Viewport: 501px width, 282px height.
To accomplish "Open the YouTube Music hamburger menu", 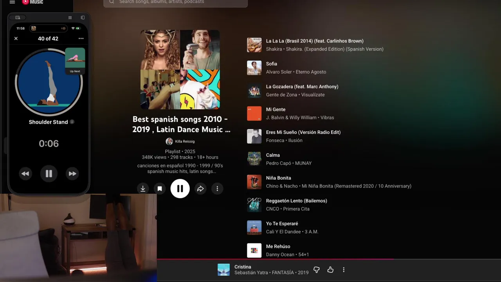I will 12,2.
